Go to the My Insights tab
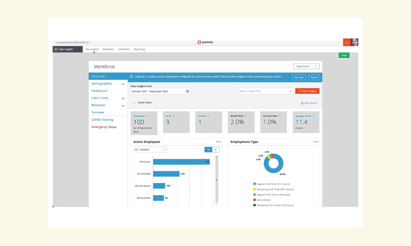 (92, 49)
